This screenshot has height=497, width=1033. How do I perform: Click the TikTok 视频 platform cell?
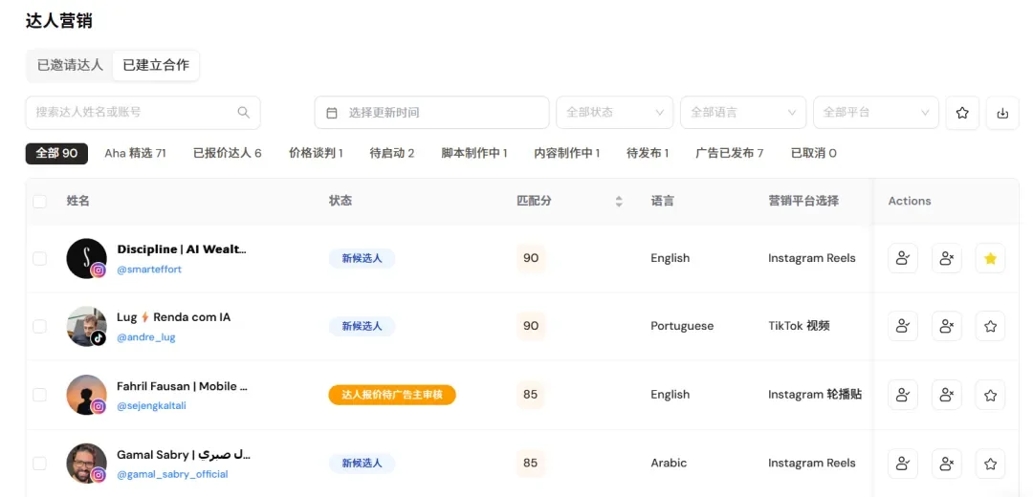click(x=799, y=326)
